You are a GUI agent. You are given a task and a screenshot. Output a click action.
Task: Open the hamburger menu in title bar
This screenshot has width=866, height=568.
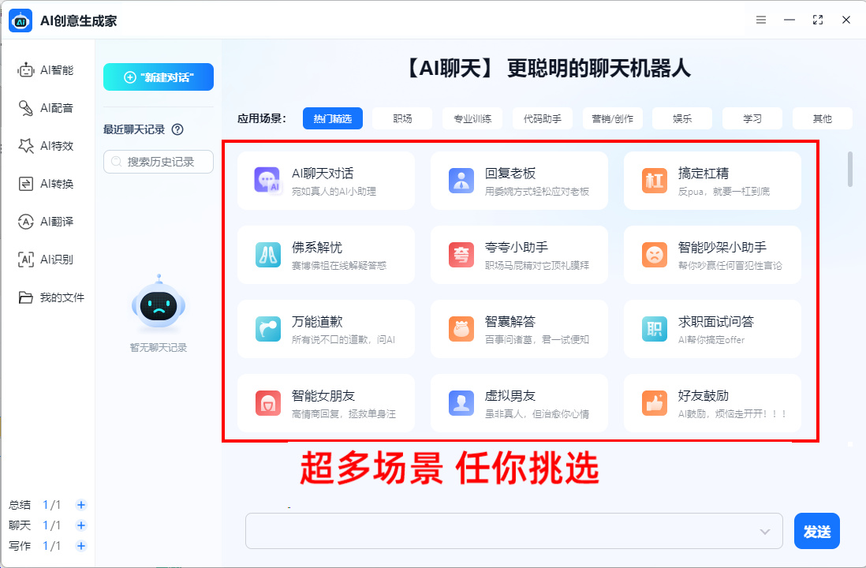tap(761, 20)
